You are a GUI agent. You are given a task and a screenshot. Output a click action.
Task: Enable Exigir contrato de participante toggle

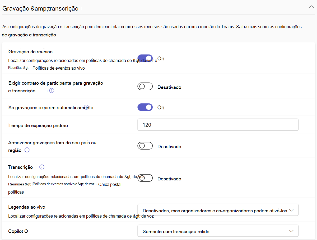[x=145, y=87]
